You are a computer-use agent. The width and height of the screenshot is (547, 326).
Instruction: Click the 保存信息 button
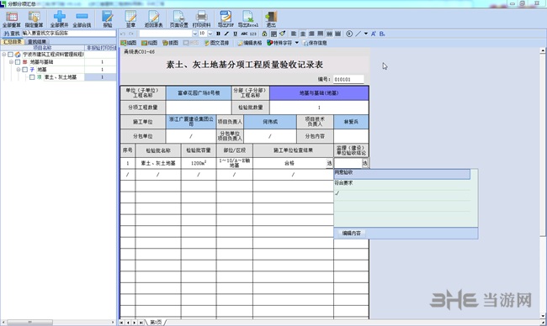(315, 43)
